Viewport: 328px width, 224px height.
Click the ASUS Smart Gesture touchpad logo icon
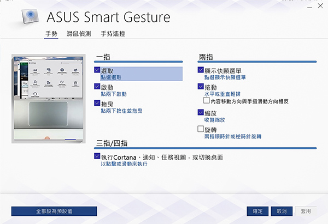pyautogui.click(x=30, y=16)
